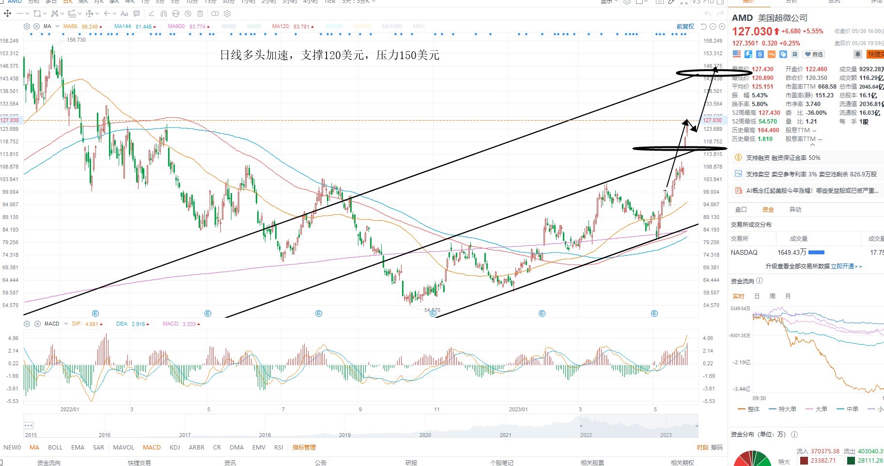Expand the line drawing tool dropdown

(x=27, y=14)
